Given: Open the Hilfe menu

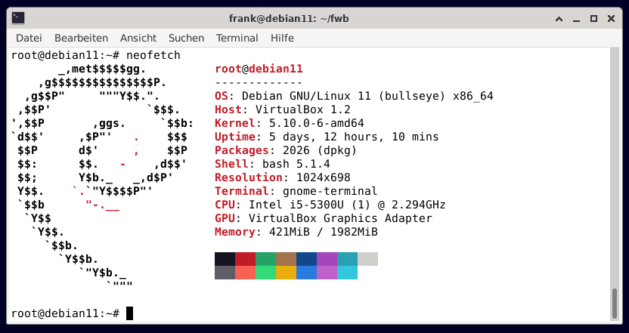Looking at the screenshot, I should [282, 38].
